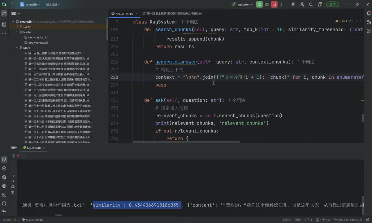Rerun from the Run panel toolbar
The width and height of the screenshot is (372, 223).
pyautogui.click(x=13, y=156)
